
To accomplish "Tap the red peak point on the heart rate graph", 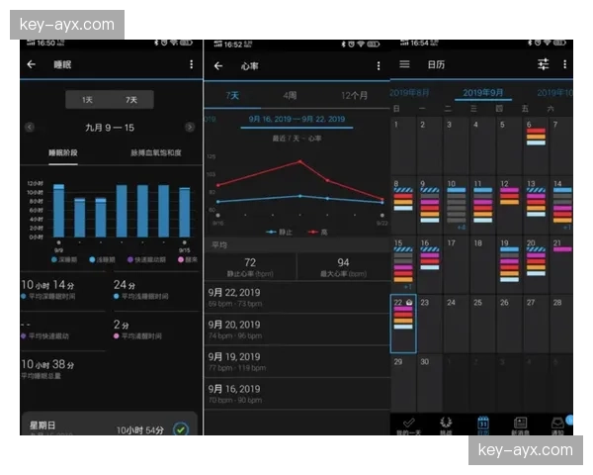I will [299, 161].
